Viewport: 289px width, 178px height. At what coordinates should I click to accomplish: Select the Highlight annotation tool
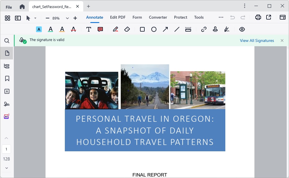pos(39,29)
